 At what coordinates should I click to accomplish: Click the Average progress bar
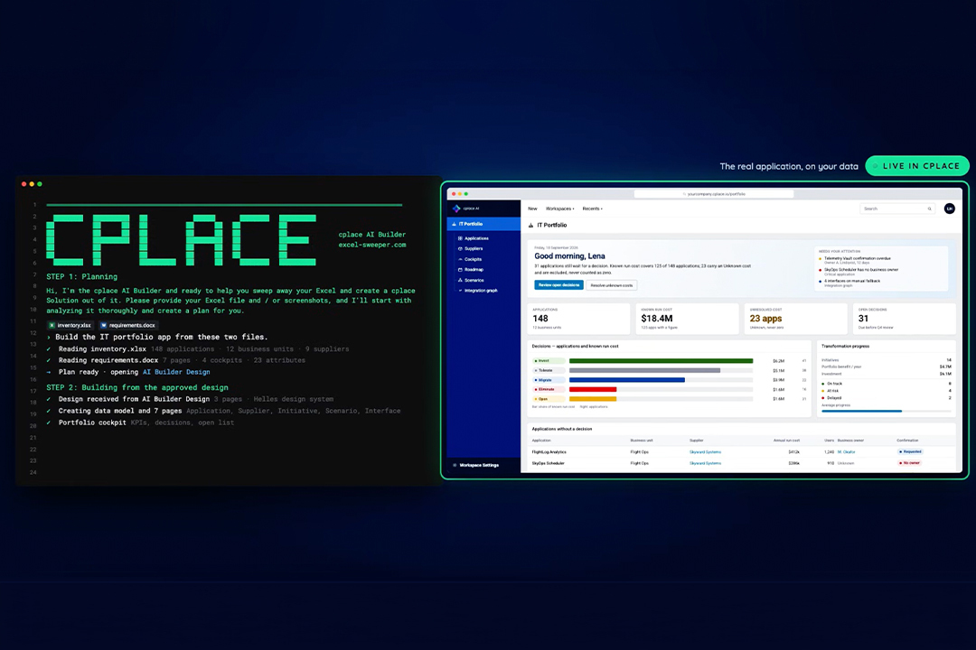click(887, 411)
